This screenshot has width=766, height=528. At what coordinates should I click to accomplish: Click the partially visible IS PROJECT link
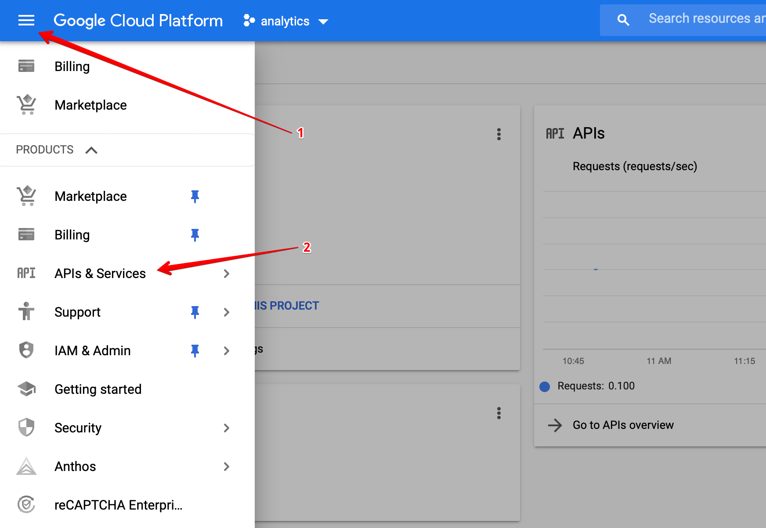(287, 306)
